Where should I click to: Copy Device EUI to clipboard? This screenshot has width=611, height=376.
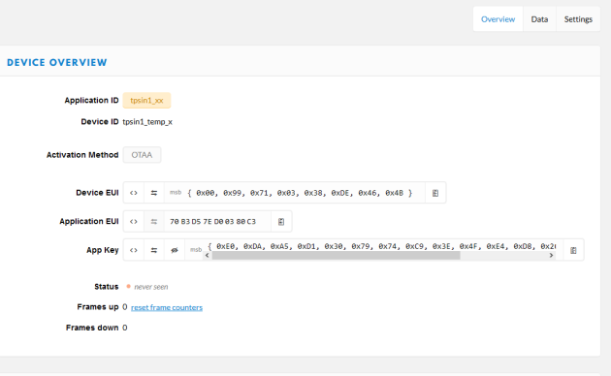(435, 193)
